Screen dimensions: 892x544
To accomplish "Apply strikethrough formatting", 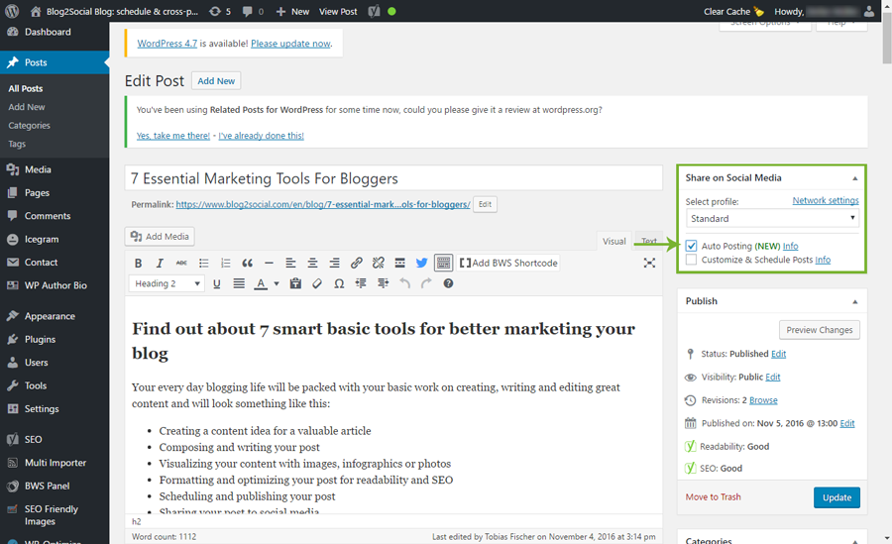I will tap(181, 263).
